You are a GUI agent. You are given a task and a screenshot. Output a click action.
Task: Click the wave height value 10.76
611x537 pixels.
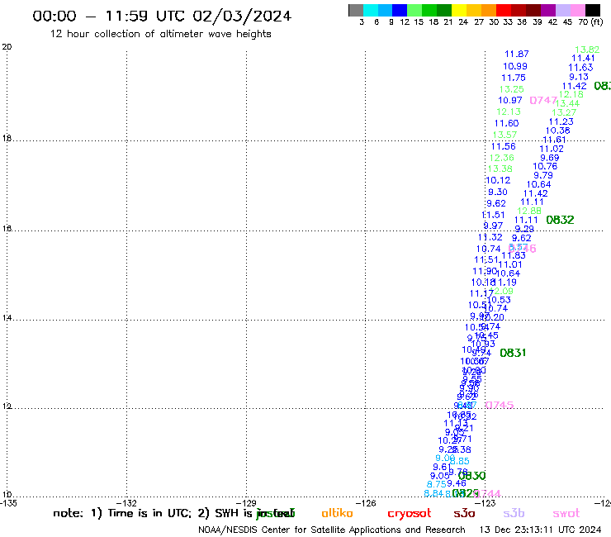[x=545, y=167]
